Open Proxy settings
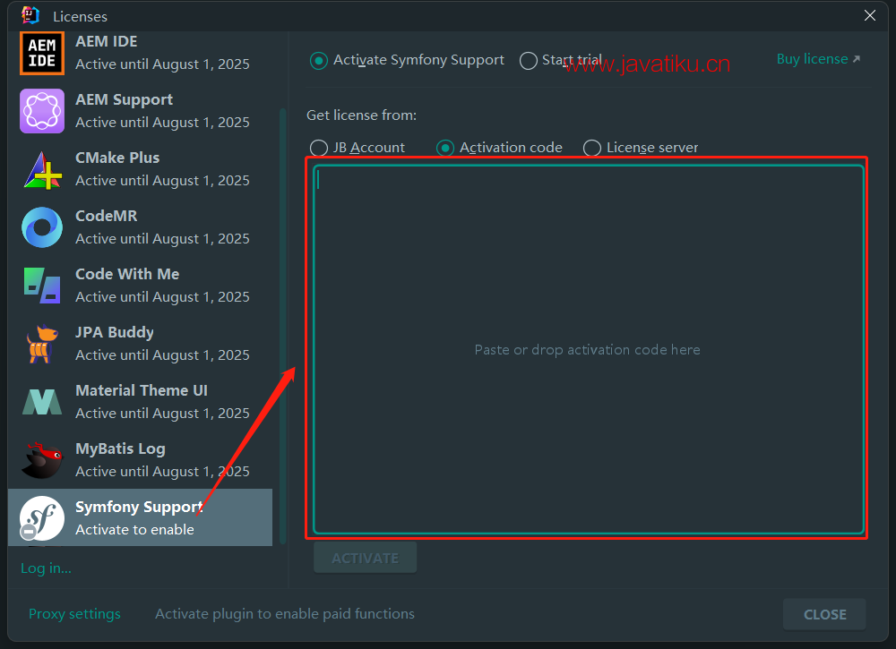Screen dimensions: 896x649 tap(74, 613)
